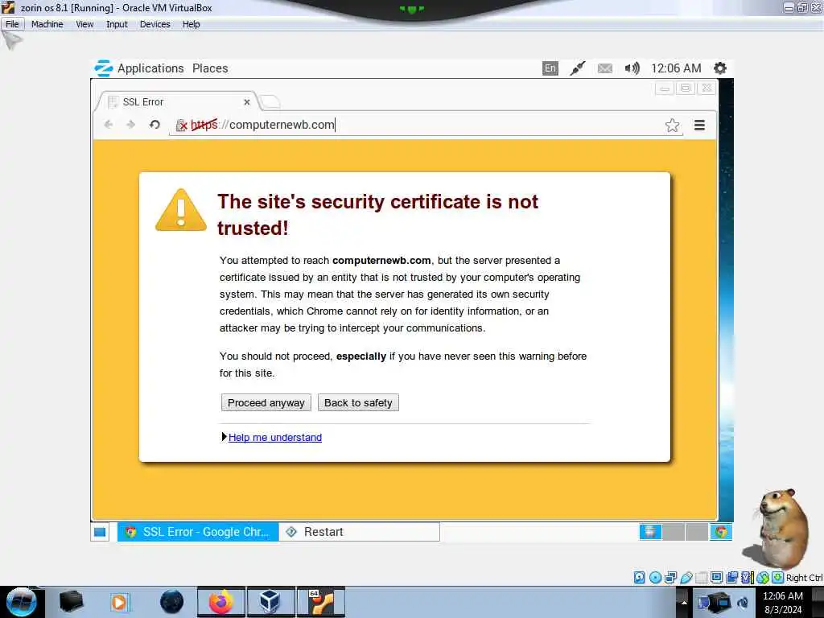Click the show desktop icon in Zorin taskbar
This screenshot has height=618, width=824.
[100, 533]
